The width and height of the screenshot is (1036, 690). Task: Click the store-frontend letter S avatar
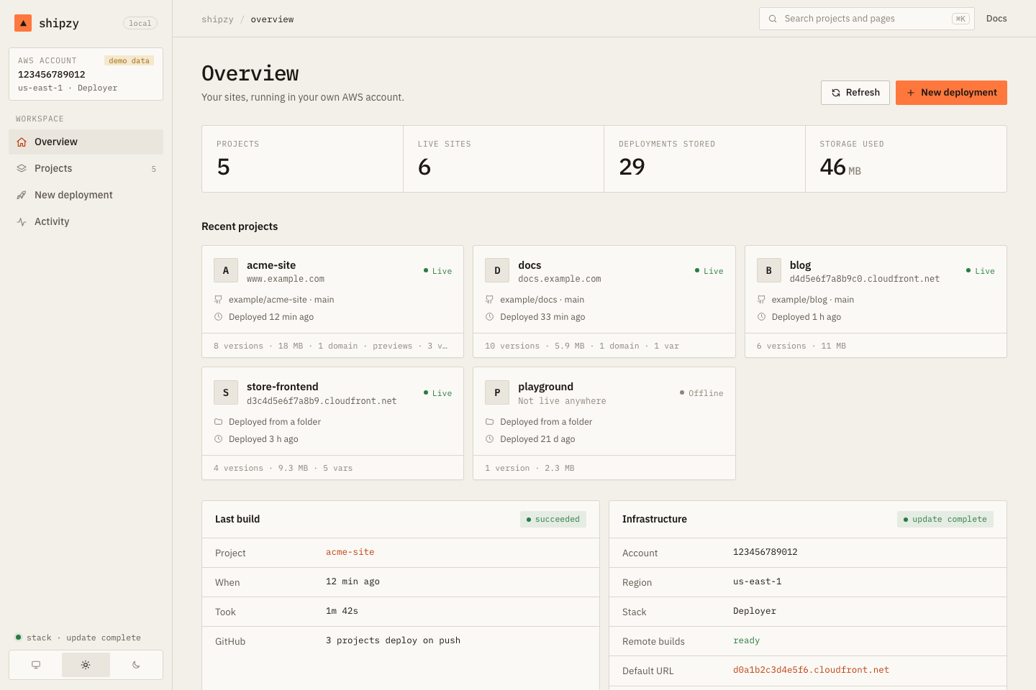(x=226, y=392)
